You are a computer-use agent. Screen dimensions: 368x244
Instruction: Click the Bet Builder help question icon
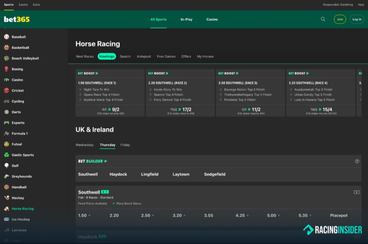tap(357, 161)
